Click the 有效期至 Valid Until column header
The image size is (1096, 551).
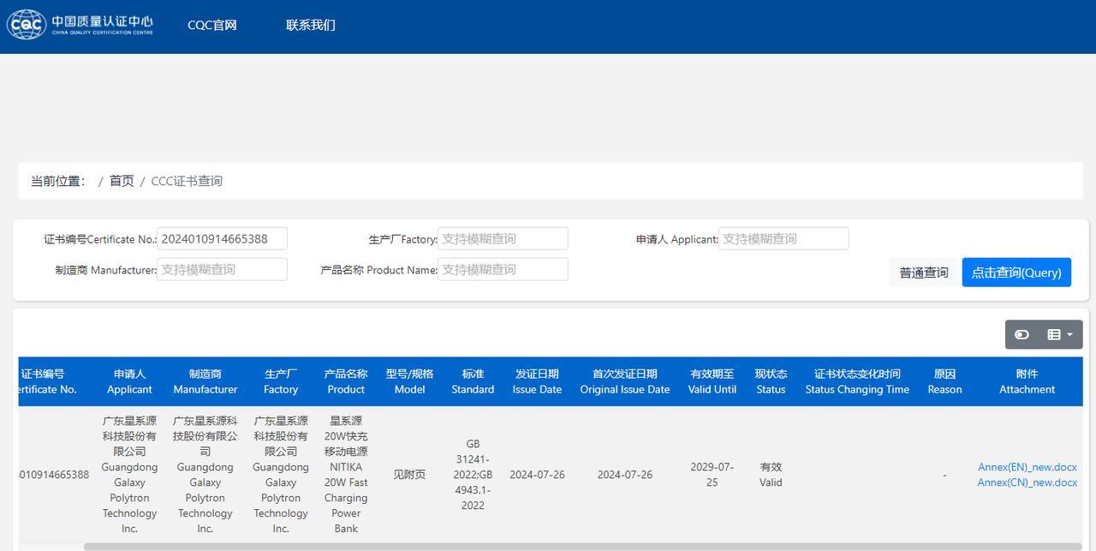coord(712,381)
